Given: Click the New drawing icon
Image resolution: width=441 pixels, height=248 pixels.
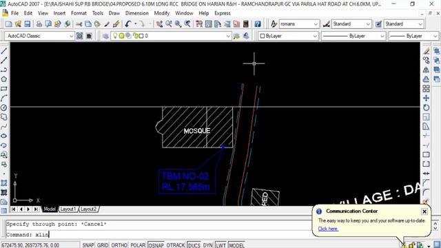Looking at the screenshot, I should [9, 24].
